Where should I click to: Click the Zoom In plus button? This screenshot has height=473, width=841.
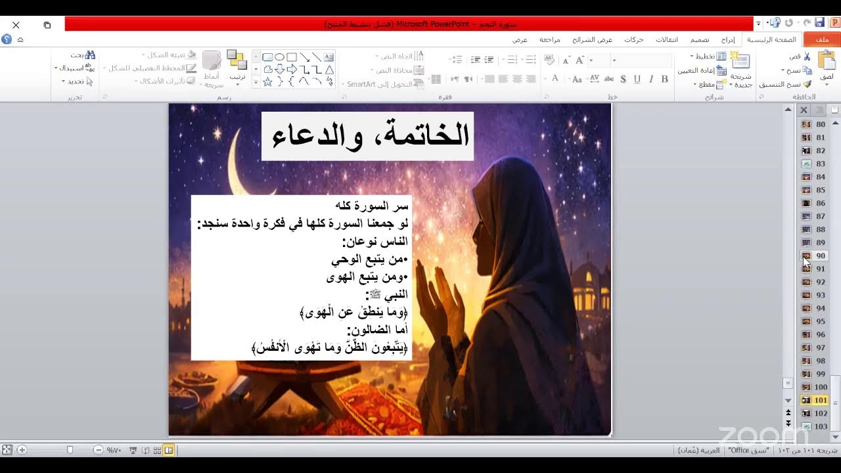pos(22,450)
